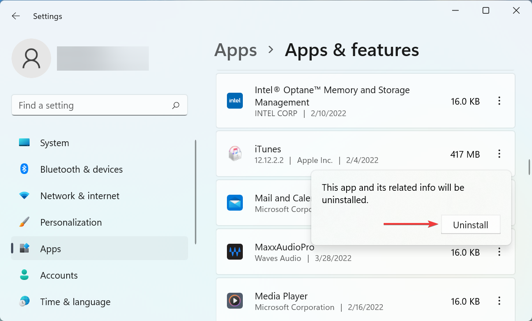Click the Bluetooth & devices icon
This screenshot has height=321, width=532.
24,169
